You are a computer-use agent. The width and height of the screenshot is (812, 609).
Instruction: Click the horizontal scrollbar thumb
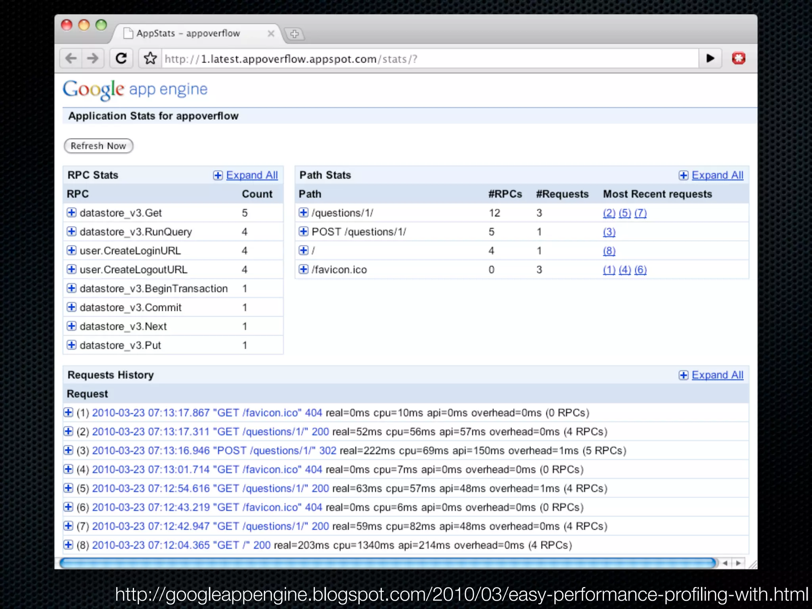[x=389, y=563]
